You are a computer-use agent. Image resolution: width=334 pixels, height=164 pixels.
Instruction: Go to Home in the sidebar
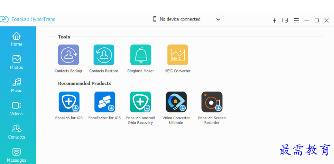point(17,39)
